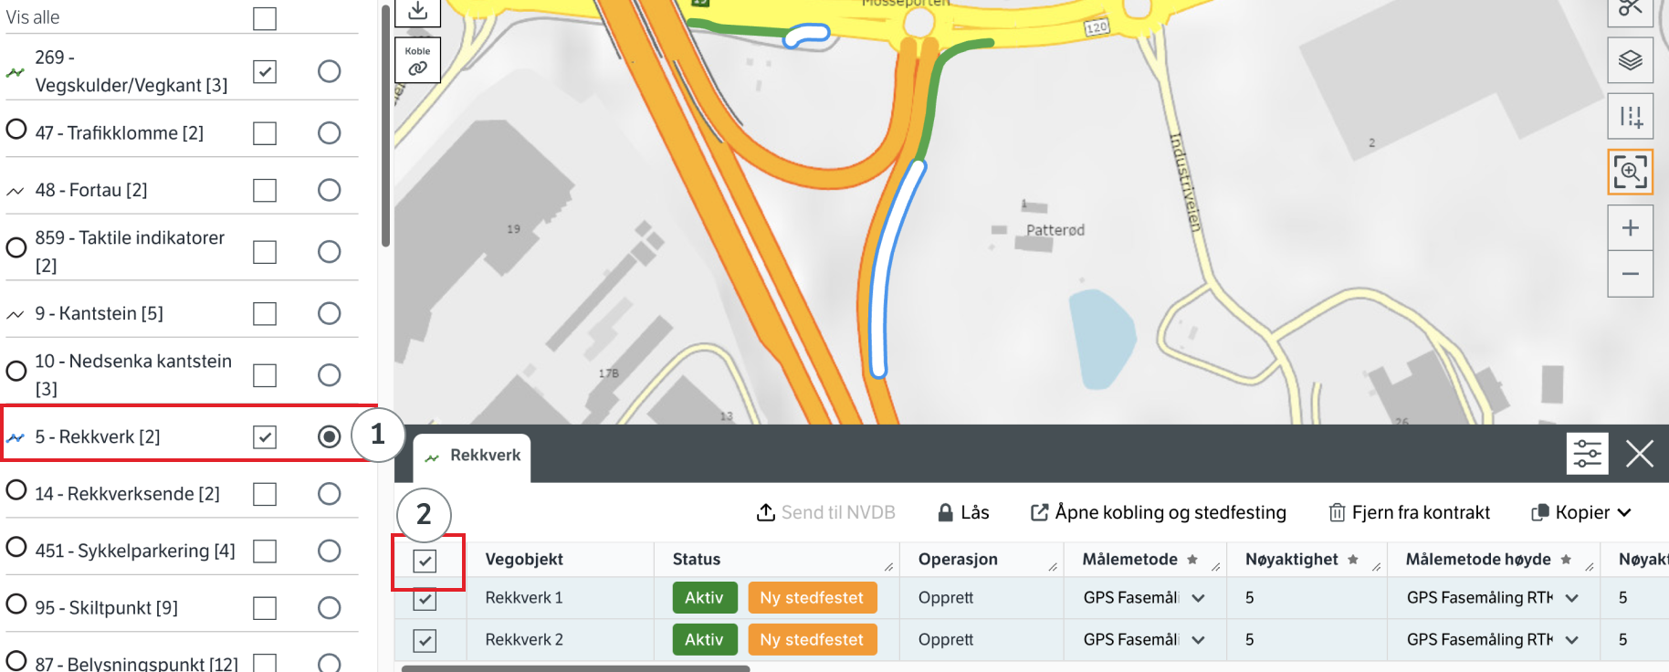Zoom out the map with minus button
Viewport: 1669px width, 672px height.
pyautogui.click(x=1630, y=274)
